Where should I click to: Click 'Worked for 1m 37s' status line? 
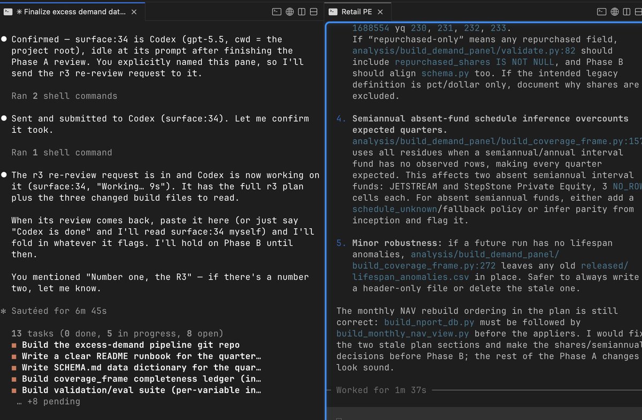click(381, 390)
